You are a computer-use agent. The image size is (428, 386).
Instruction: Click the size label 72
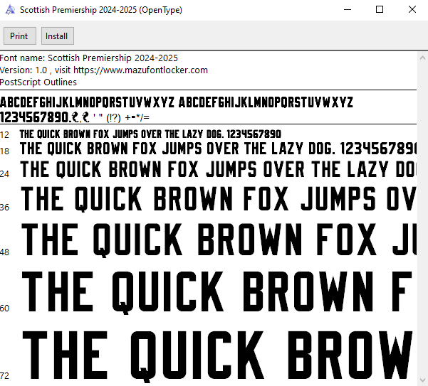5,376
